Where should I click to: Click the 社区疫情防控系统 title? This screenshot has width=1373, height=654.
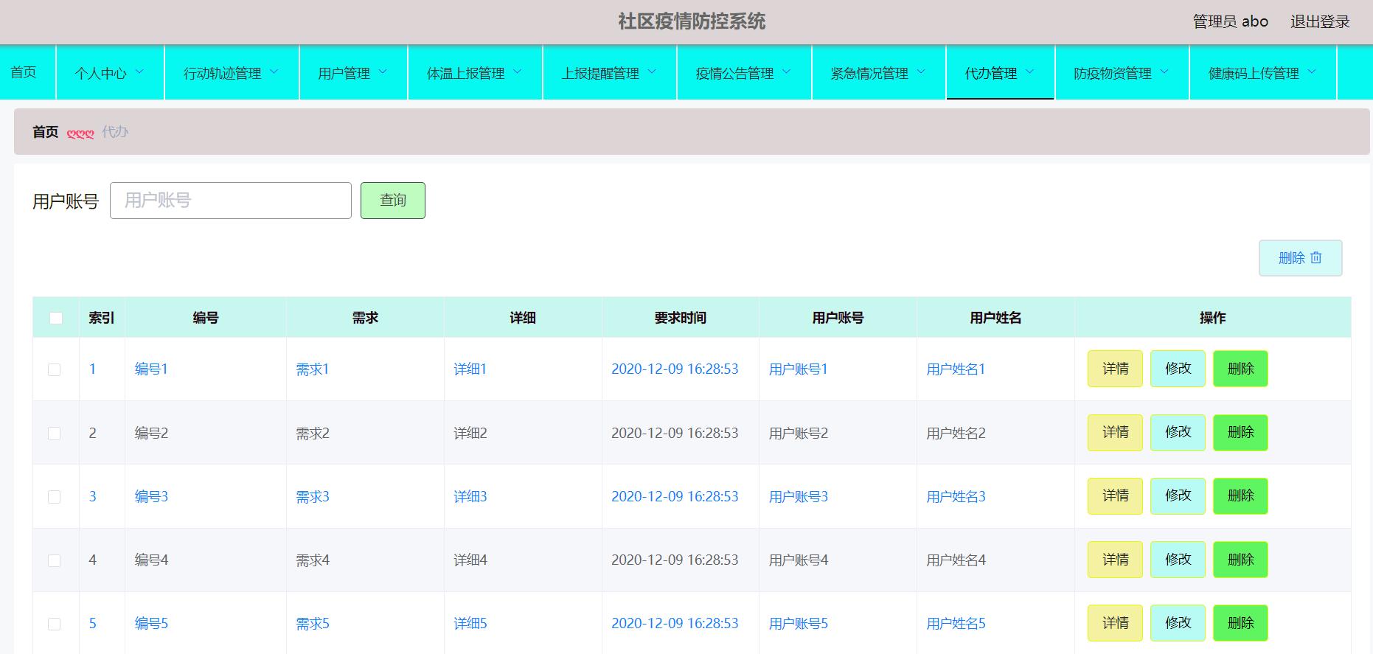coord(692,21)
